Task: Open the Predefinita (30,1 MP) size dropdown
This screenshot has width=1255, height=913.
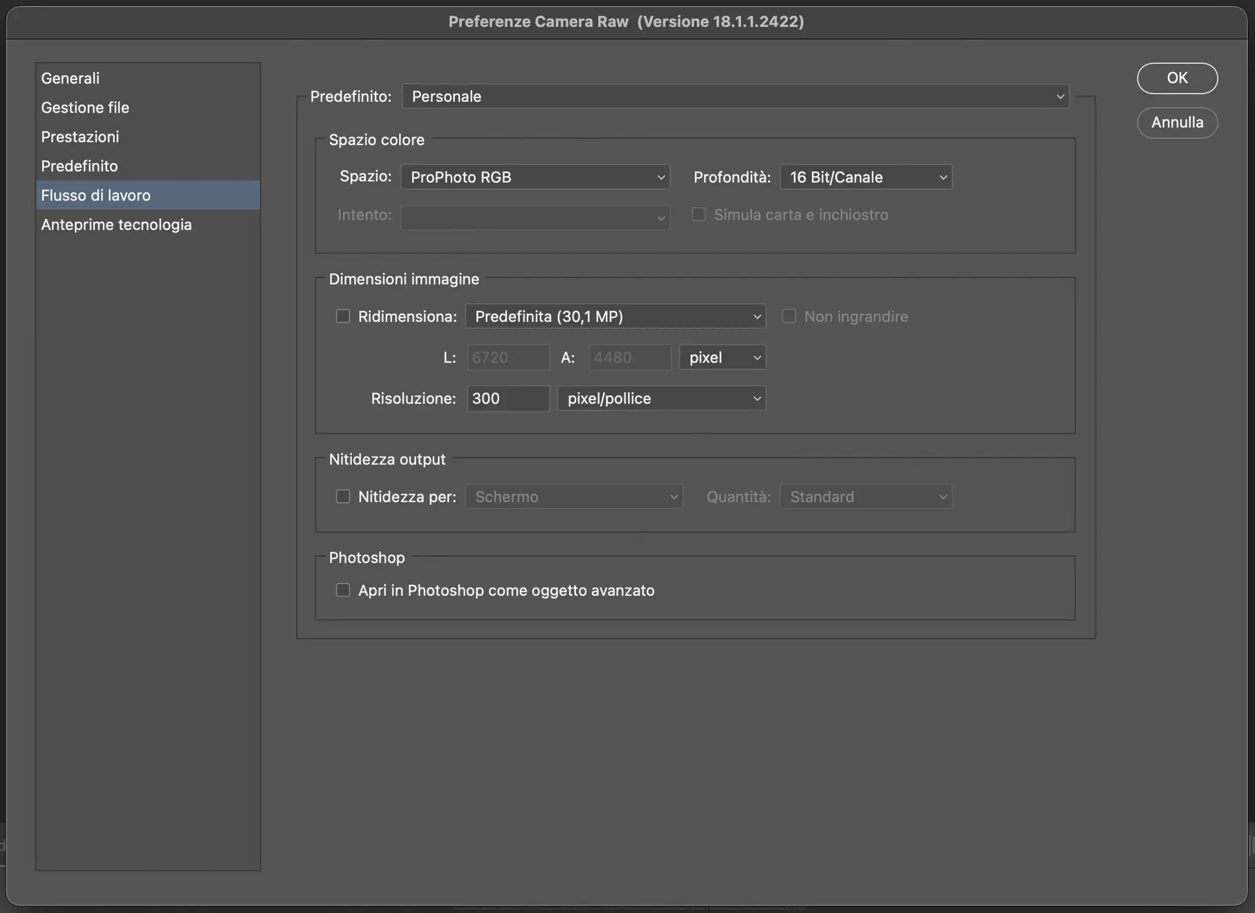Action: coord(615,317)
